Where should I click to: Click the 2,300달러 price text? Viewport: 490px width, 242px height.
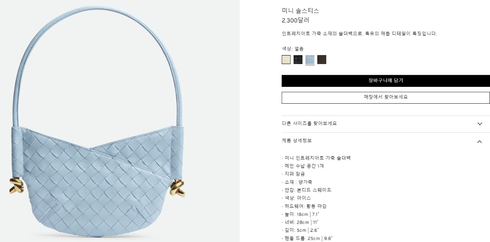point(295,20)
